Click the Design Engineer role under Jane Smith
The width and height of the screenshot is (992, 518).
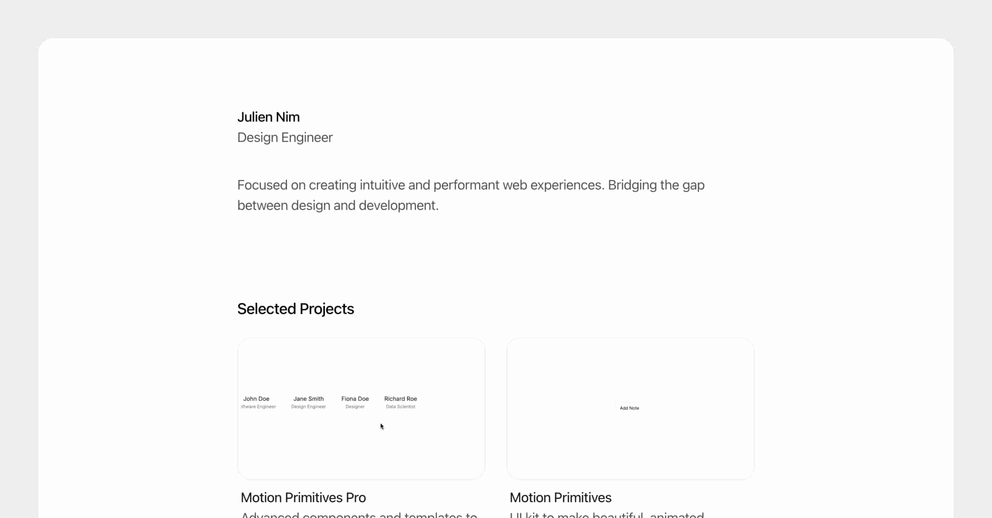tap(308, 407)
